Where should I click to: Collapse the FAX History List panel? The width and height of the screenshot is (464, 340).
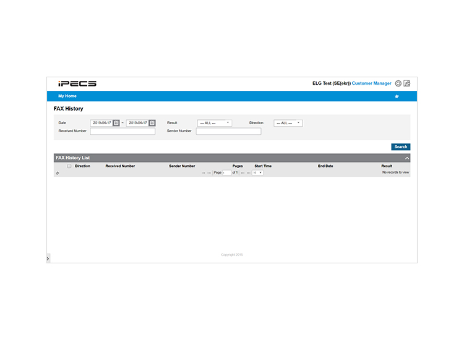407,158
